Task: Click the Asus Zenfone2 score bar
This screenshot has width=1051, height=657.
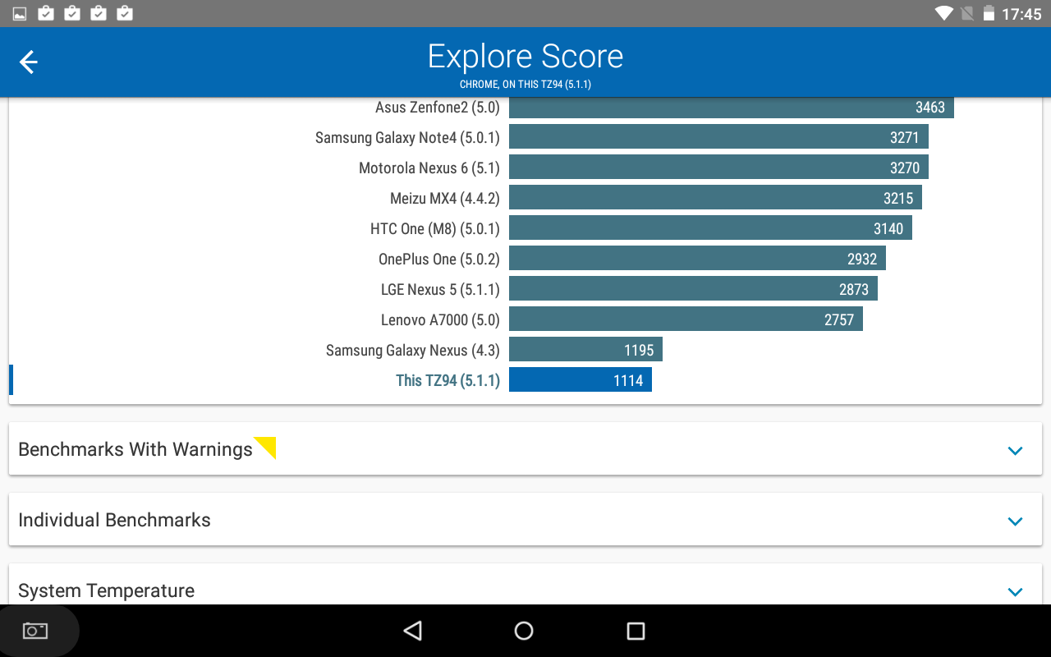Action: (731, 107)
